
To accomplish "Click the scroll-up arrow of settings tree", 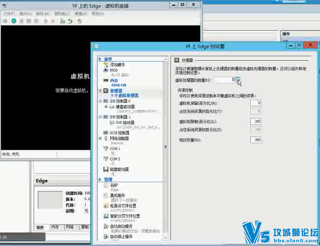I will click(165, 59).
